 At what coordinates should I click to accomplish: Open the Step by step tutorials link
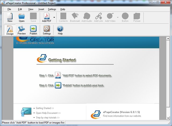coord(48,118)
